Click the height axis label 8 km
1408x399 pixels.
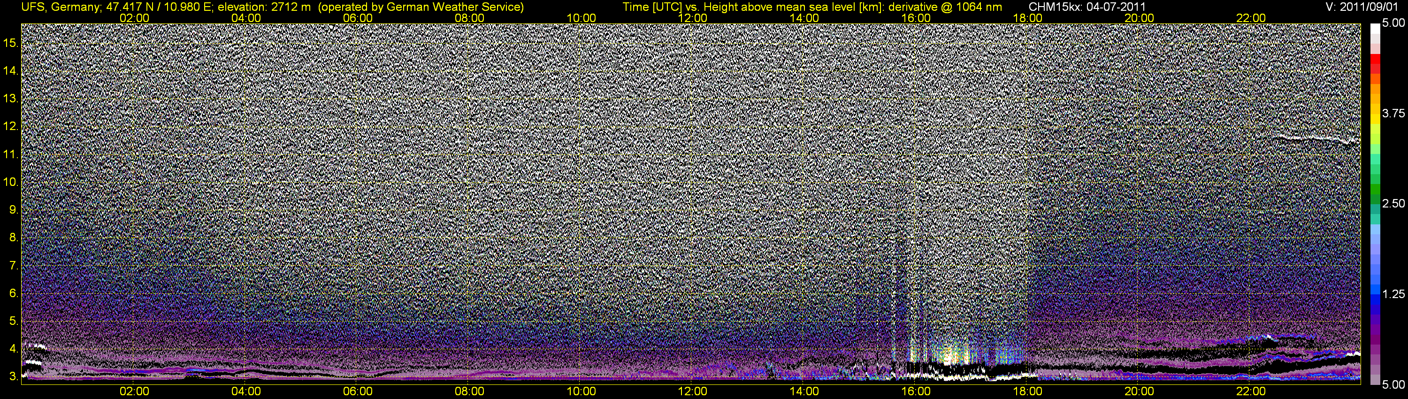coord(14,237)
